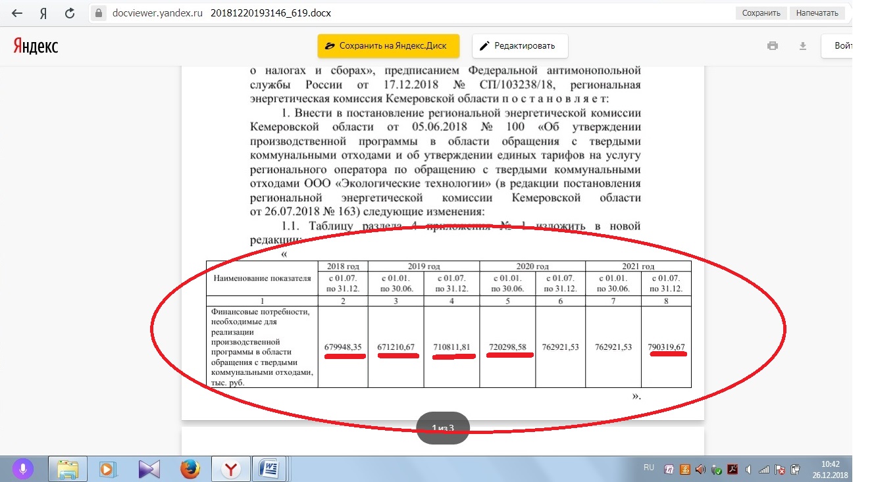This screenshot has height=482, width=874.
Task: Download the file with the download arrow icon
Action: (802, 46)
